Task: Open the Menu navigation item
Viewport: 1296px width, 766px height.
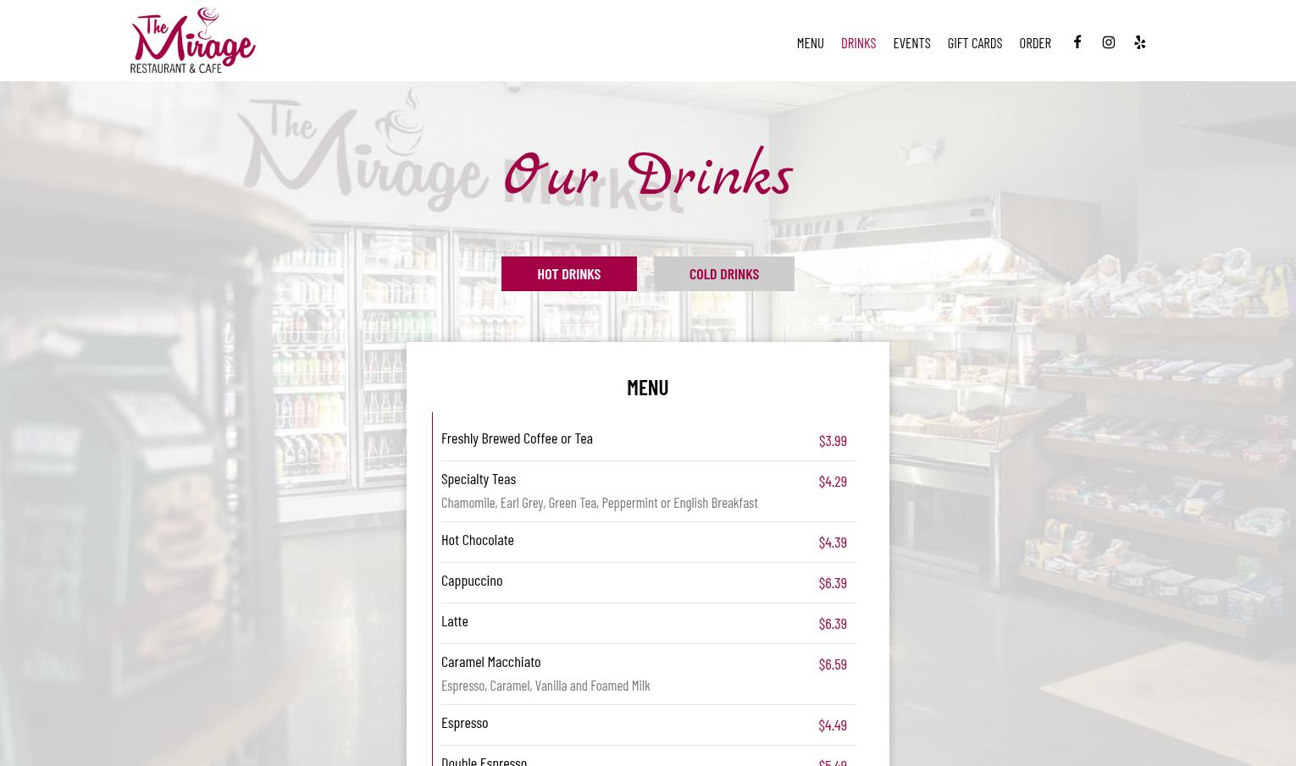Action: point(810,42)
